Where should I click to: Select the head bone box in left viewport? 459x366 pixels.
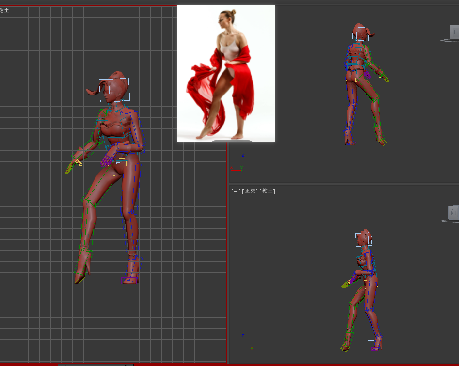[x=114, y=90]
